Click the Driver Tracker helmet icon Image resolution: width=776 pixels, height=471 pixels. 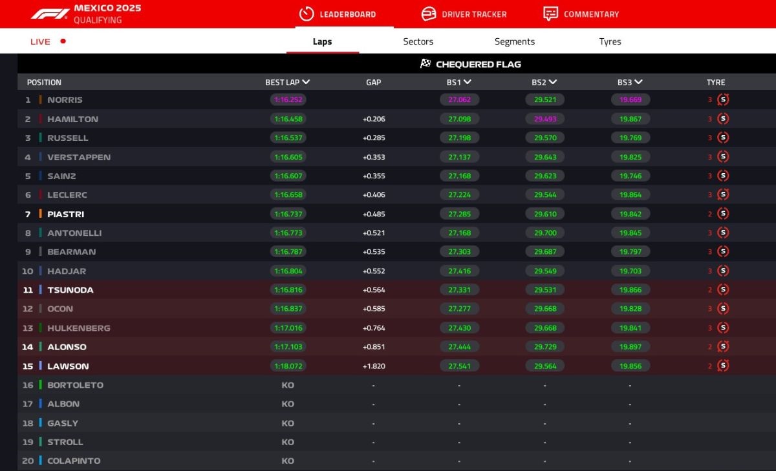pyautogui.click(x=428, y=14)
